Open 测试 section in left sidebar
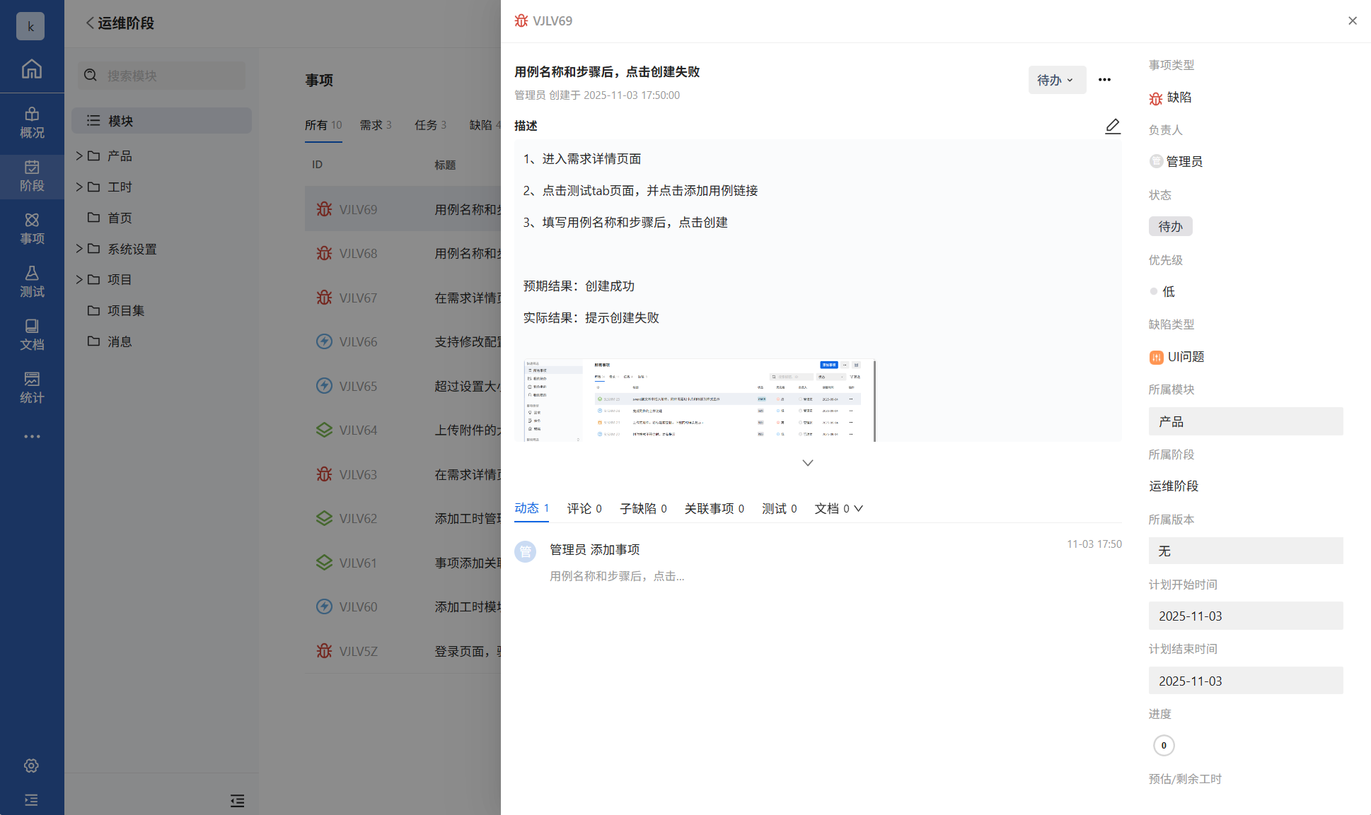This screenshot has height=815, width=1371. (x=32, y=281)
